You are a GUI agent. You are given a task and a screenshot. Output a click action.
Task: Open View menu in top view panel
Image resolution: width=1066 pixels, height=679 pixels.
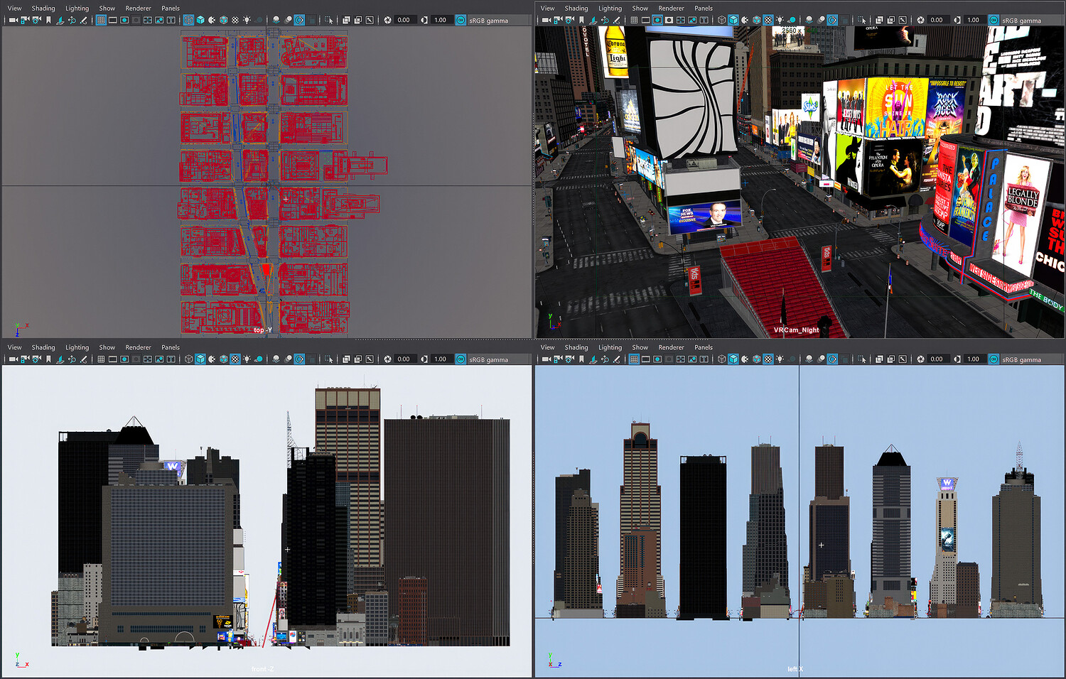click(x=14, y=9)
